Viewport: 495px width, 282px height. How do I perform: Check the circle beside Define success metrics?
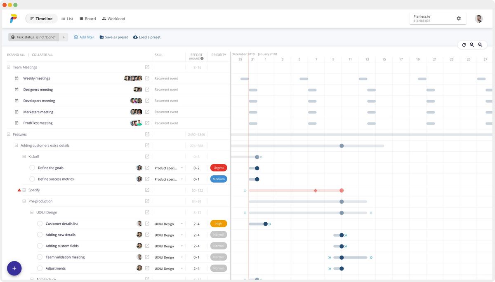coord(32,179)
